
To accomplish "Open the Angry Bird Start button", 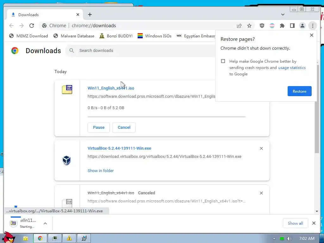I will pos(9,238).
